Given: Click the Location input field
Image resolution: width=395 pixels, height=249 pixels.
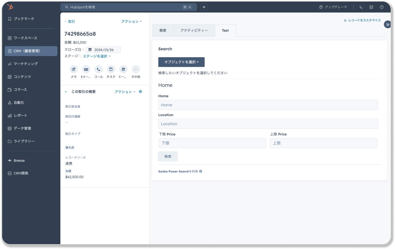Looking at the screenshot, I should click(x=268, y=124).
